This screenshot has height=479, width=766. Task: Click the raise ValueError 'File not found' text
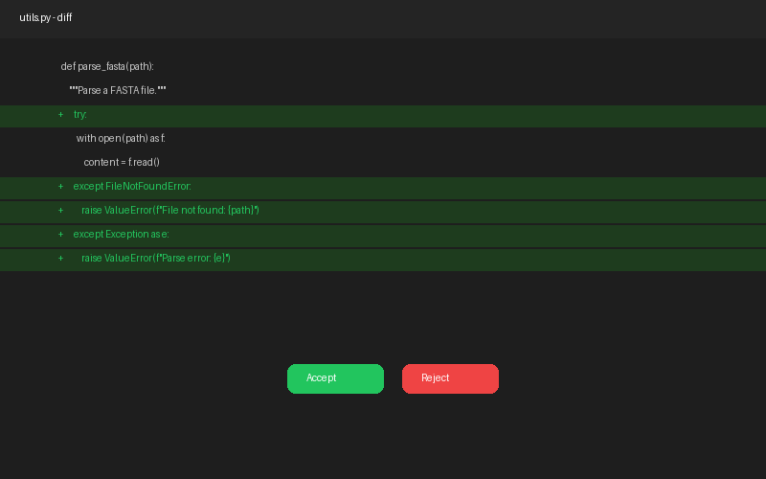click(170, 211)
